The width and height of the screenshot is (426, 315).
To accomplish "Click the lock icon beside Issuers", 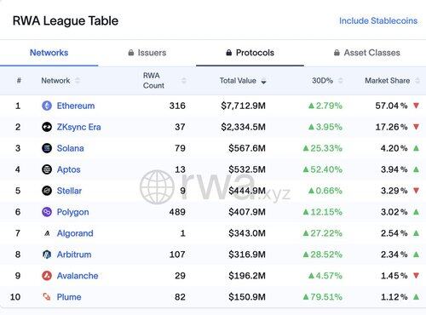I will tap(131, 53).
